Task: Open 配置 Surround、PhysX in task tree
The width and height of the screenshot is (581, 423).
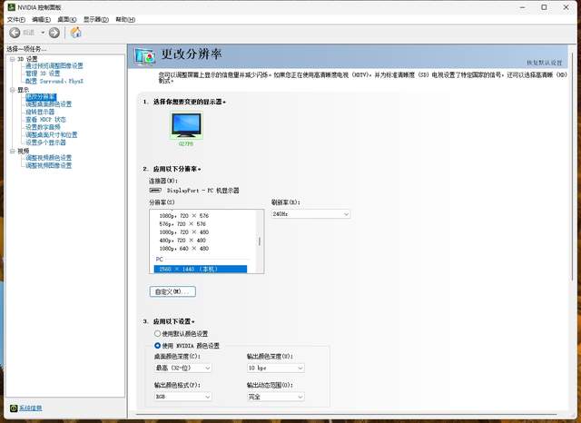Action: 54,81
